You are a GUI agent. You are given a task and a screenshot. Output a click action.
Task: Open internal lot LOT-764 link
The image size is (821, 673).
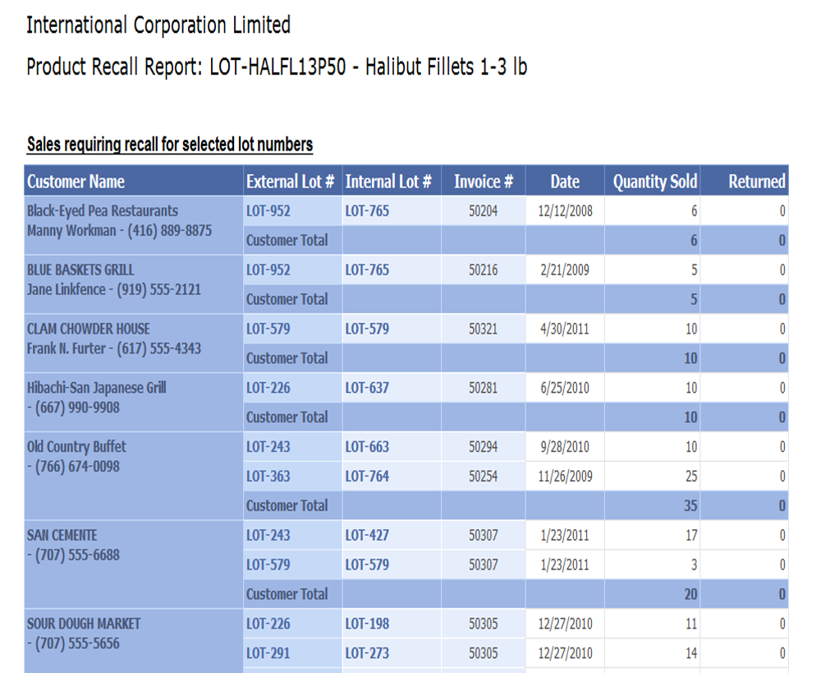point(367,477)
